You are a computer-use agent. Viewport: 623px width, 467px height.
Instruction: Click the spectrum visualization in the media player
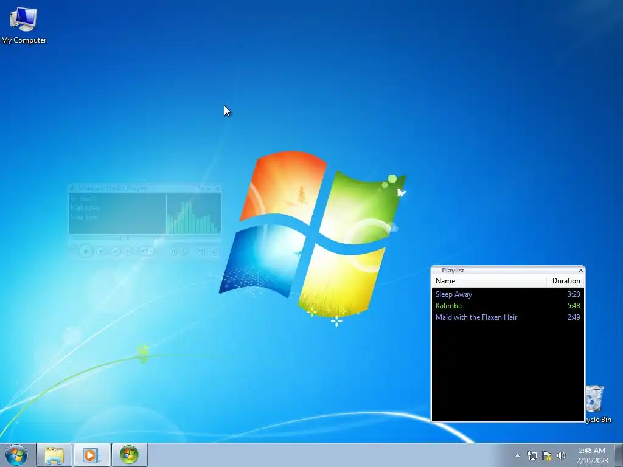pos(193,214)
